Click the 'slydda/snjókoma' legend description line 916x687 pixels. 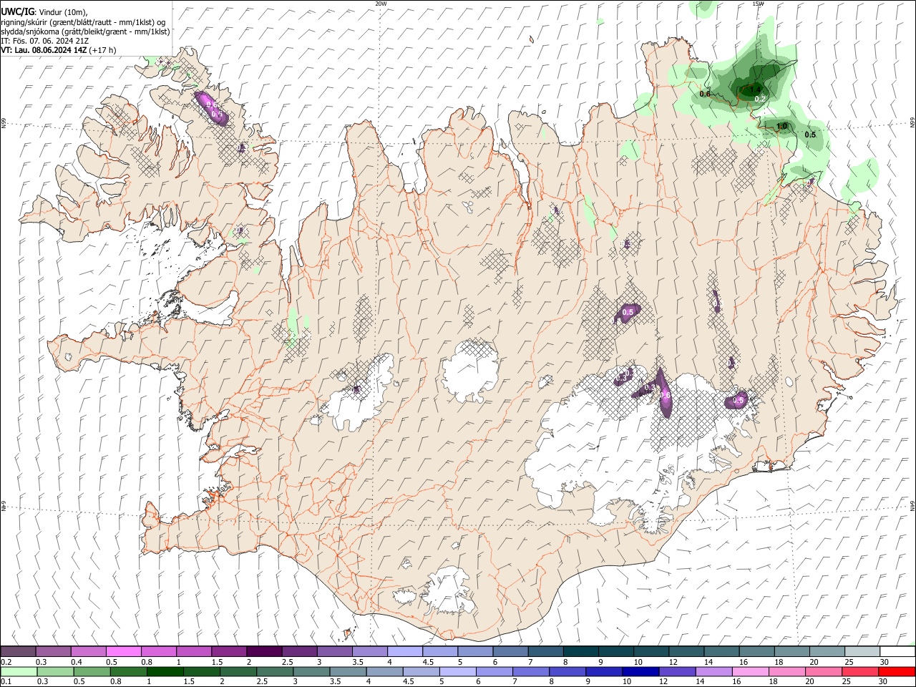tap(85, 31)
